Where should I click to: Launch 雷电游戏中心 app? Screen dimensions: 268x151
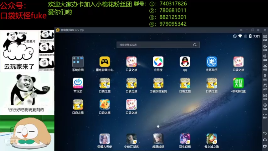click(105, 62)
